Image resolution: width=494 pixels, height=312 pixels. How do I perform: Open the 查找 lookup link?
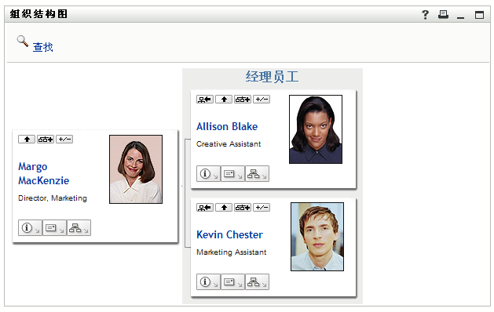(43, 47)
